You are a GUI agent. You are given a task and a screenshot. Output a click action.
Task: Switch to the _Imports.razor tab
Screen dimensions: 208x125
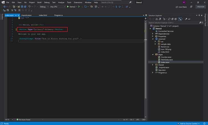[26, 15]
